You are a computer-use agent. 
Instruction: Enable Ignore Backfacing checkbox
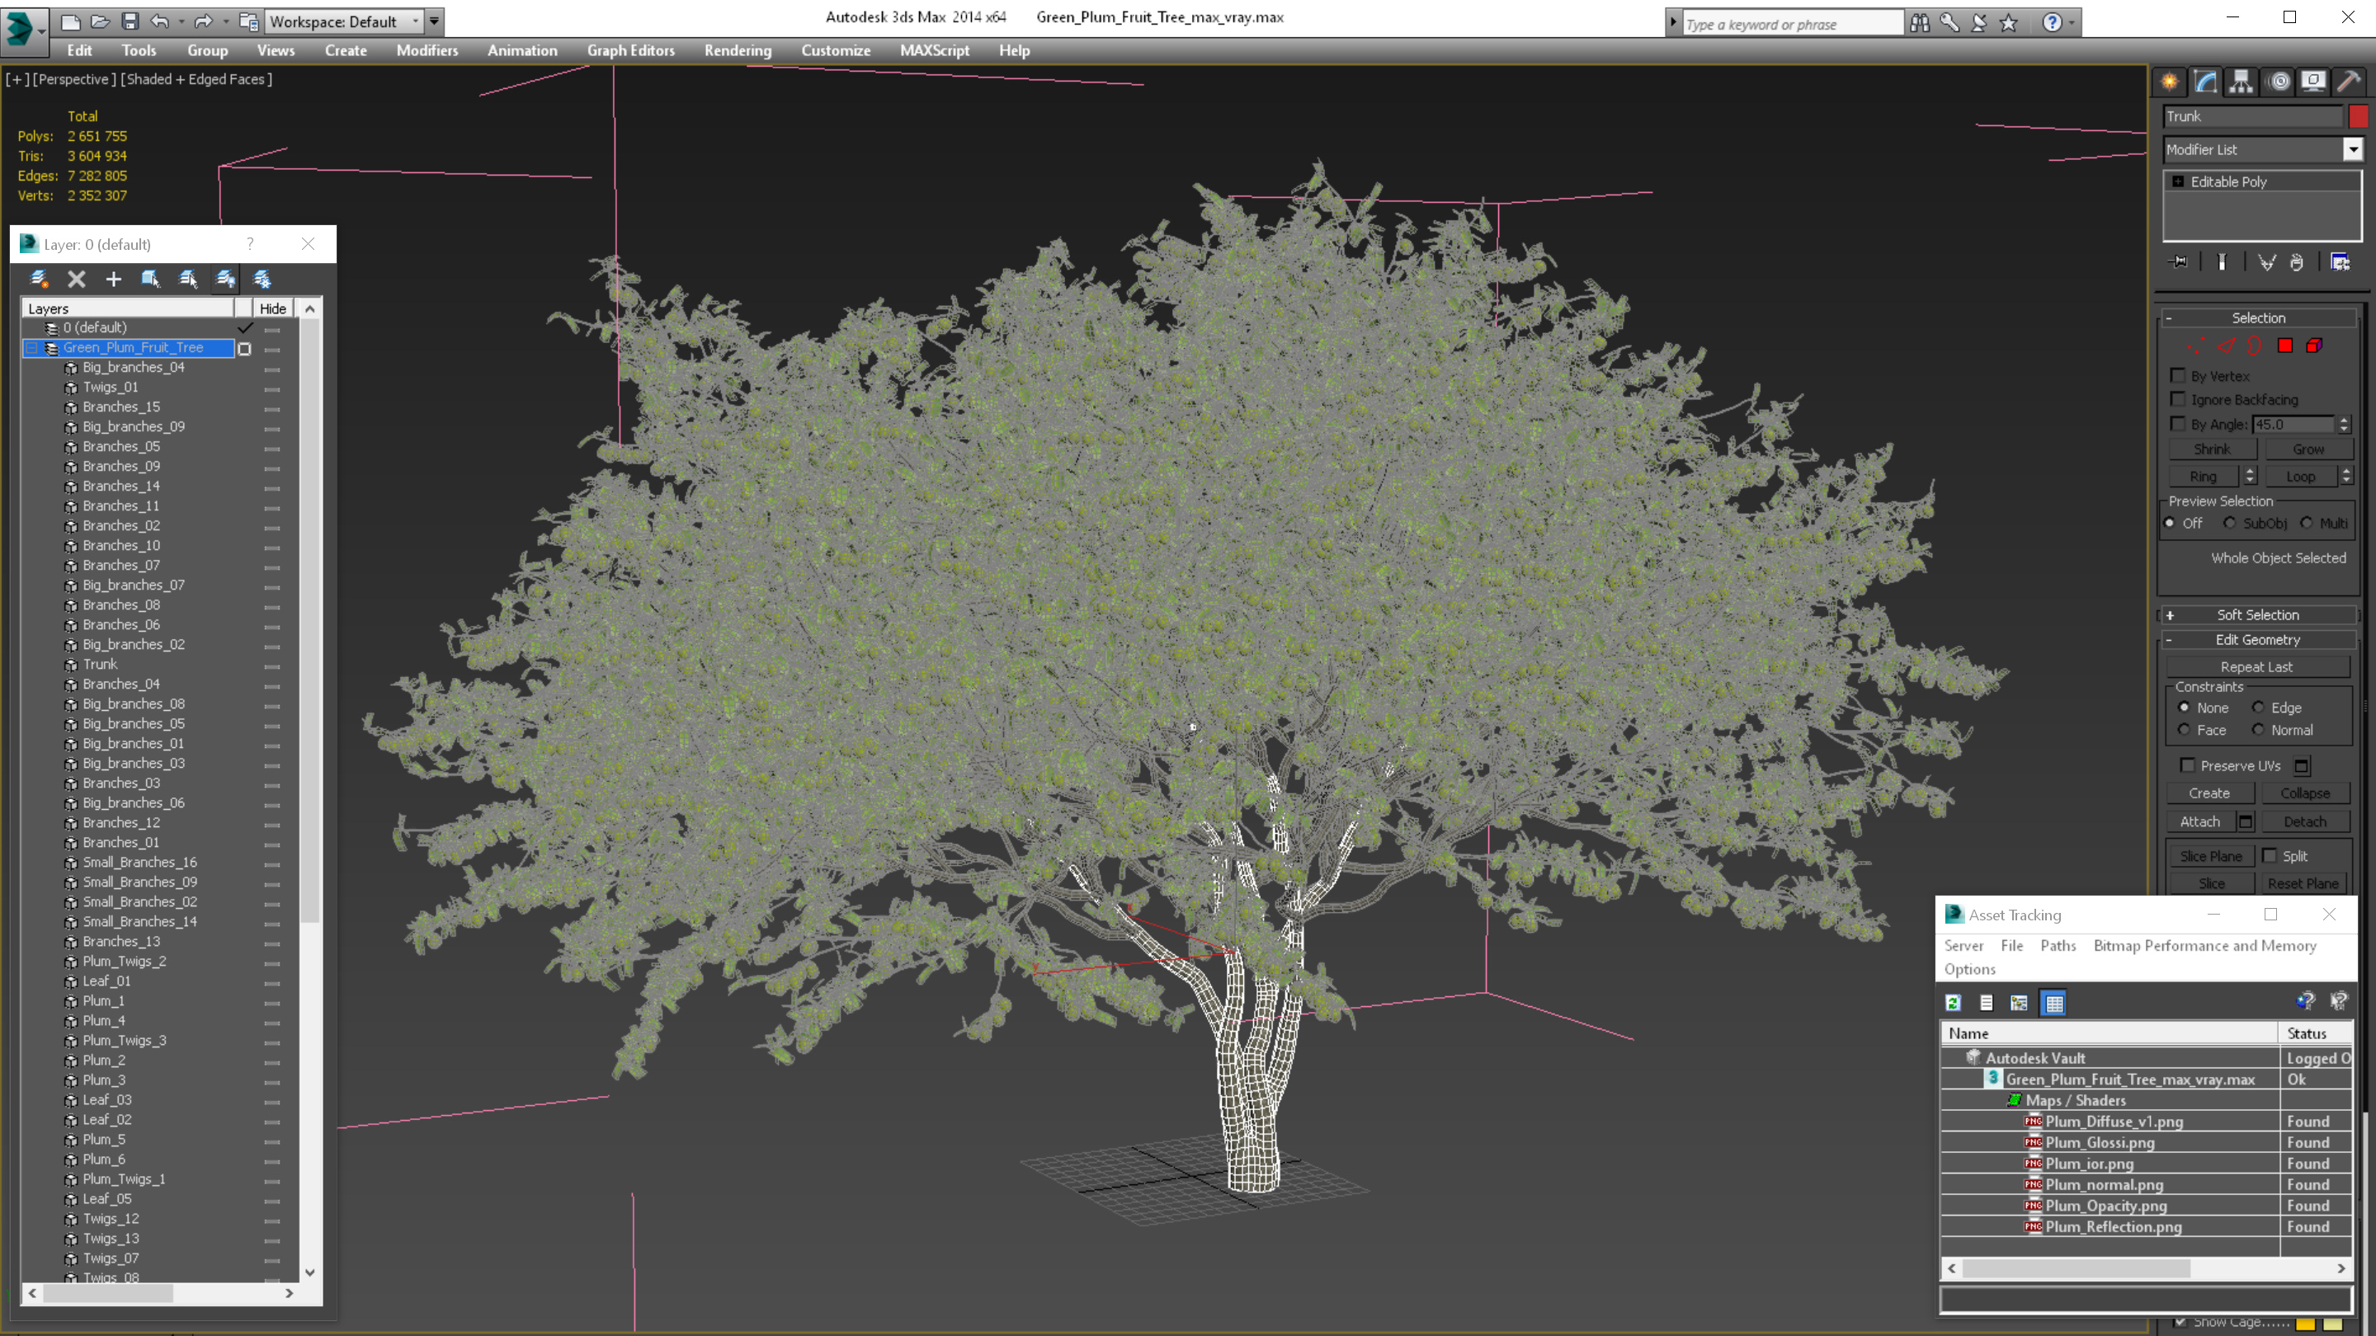[x=2178, y=399]
